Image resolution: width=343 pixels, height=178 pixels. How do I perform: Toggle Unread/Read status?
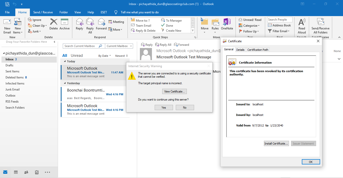coord(250,20)
